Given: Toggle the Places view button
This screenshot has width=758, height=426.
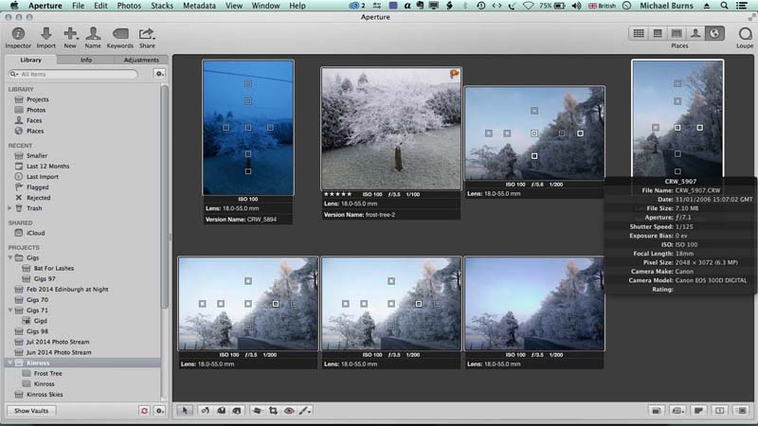Looking at the screenshot, I should tap(714, 33).
